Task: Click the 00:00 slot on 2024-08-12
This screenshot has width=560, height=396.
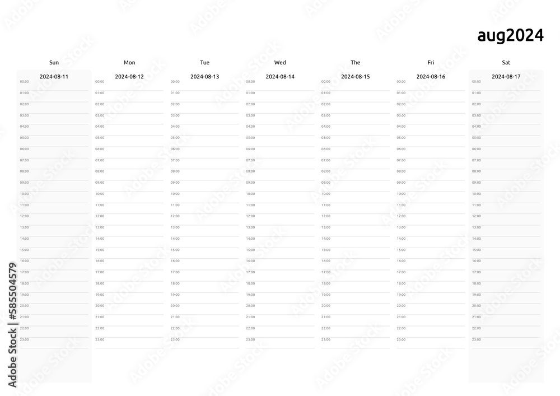Action: [129, 85]
